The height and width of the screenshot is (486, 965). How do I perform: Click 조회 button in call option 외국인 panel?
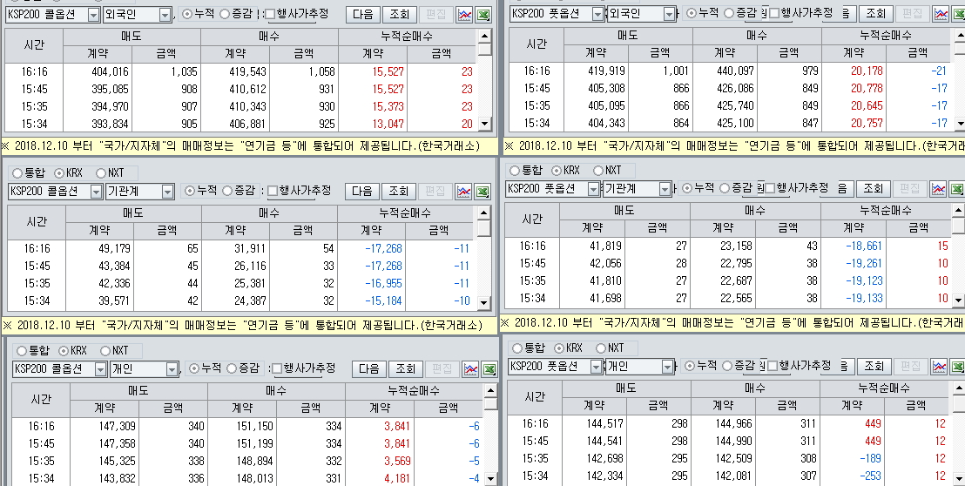[x=400, y=15]
